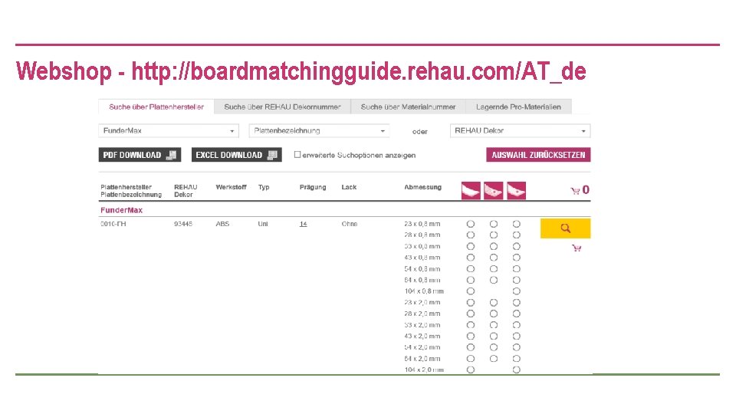Click the Ohne lacquer cell

click(350, 224)
